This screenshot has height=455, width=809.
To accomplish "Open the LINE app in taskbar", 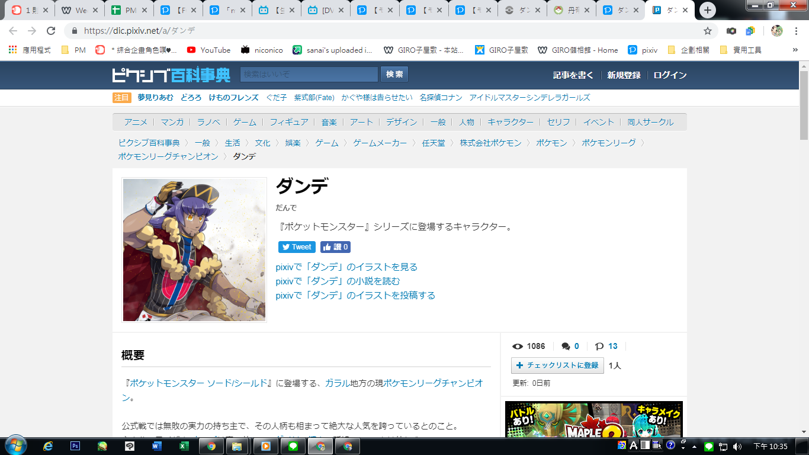I will pyautogui.click(x=293, y=446).
